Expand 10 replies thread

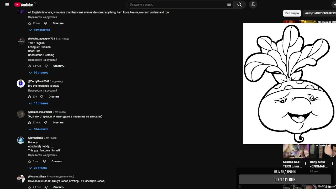(x=39, y=103)
